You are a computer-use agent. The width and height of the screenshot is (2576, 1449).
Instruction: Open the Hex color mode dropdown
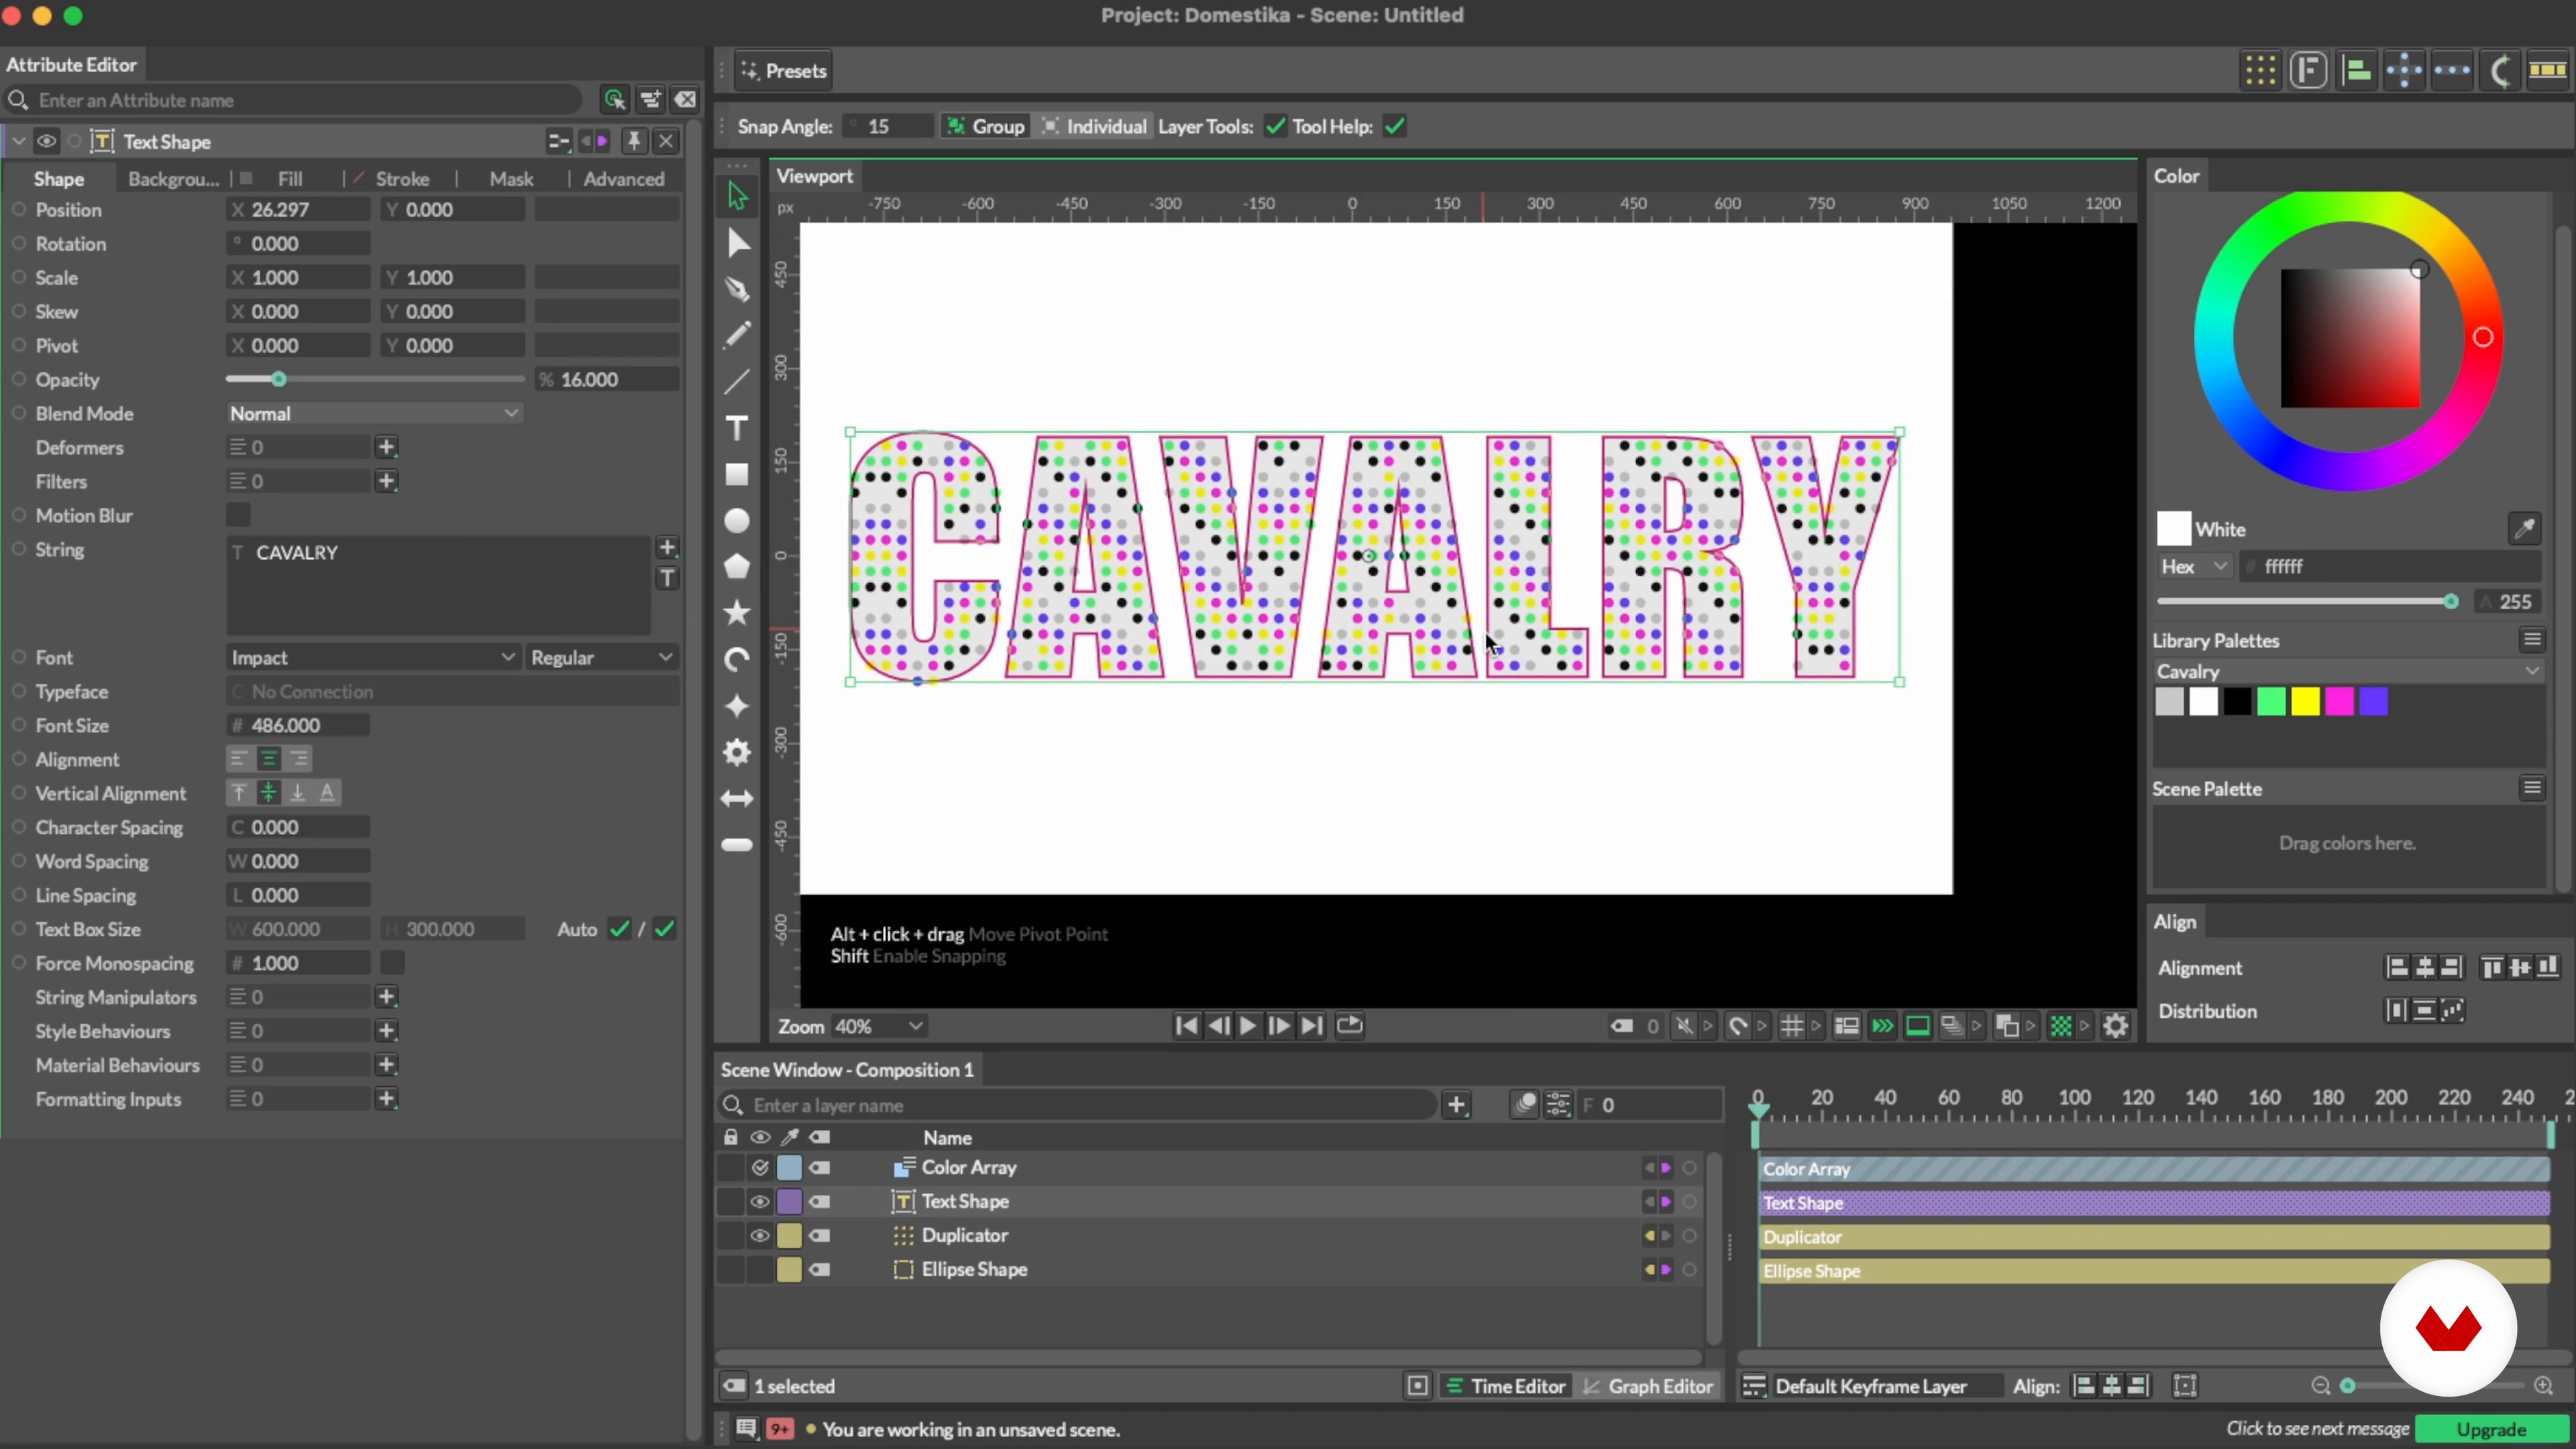click(x=2194, y=567)
